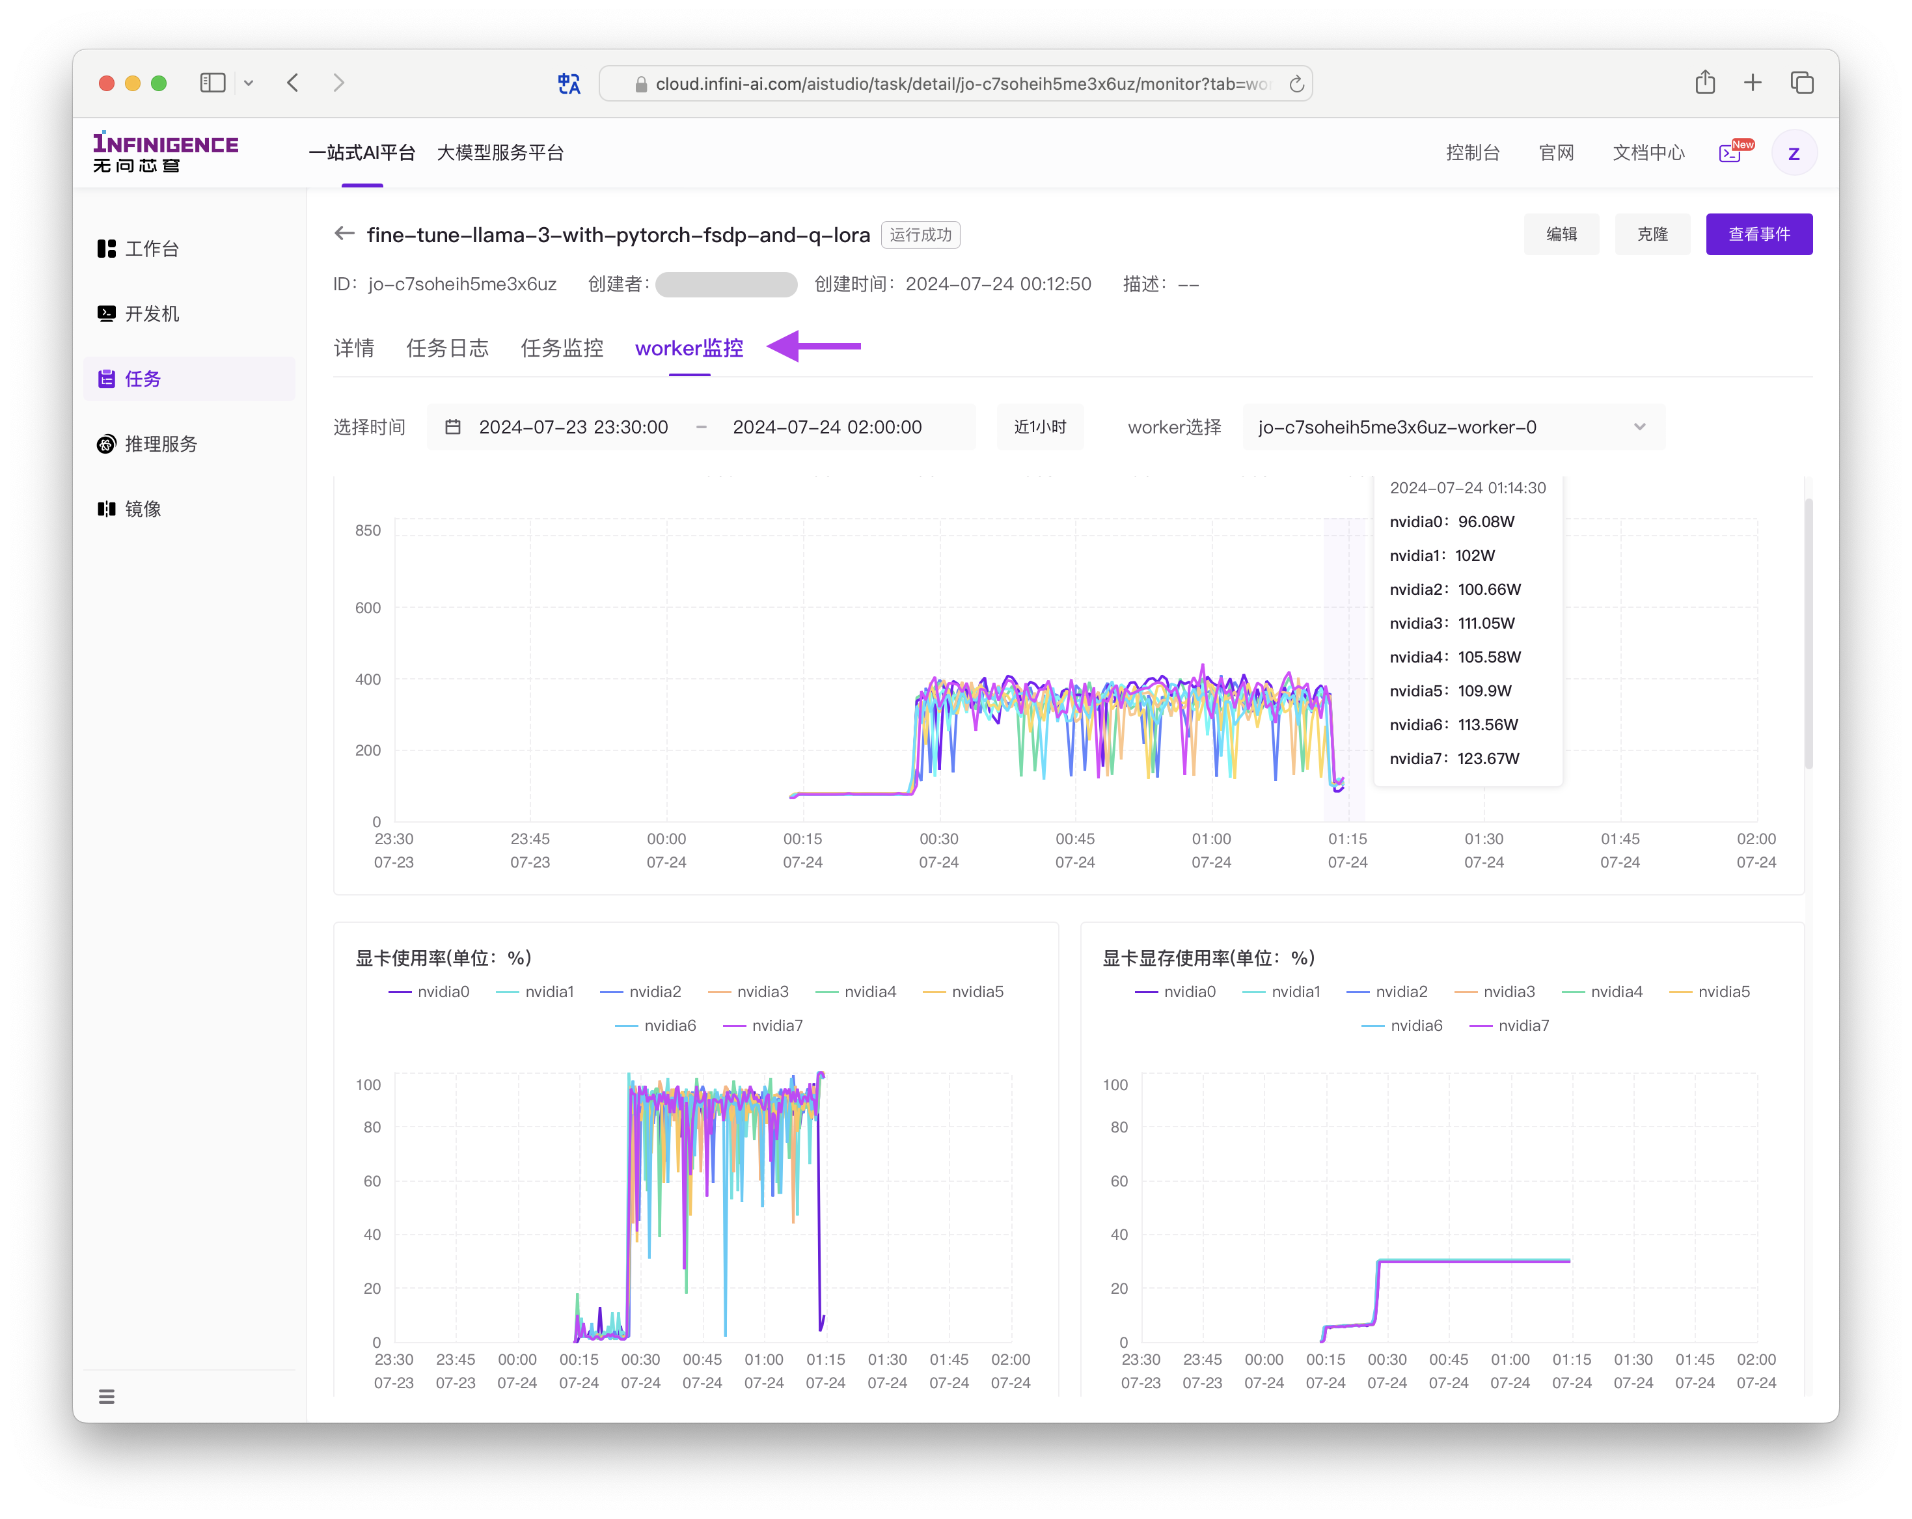This screenshot has width=1912, height=1519.
Task: Click the 编辑 button
Action: [1561, 234]
